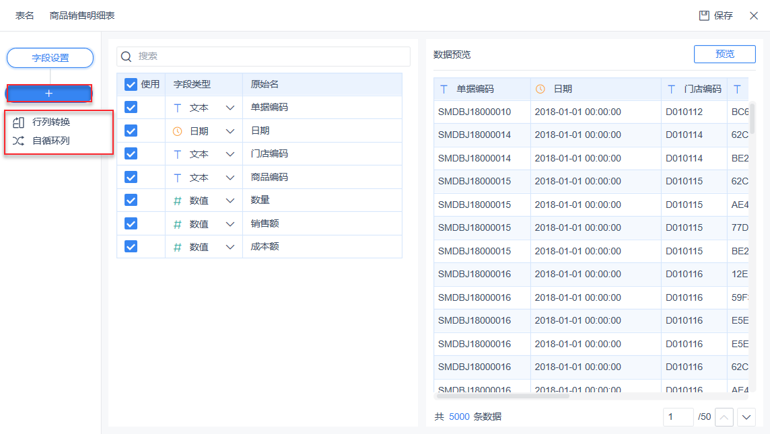Viewport: 770px width, 434px height.
Task: Click the 保存 save label
Action: 724,15
